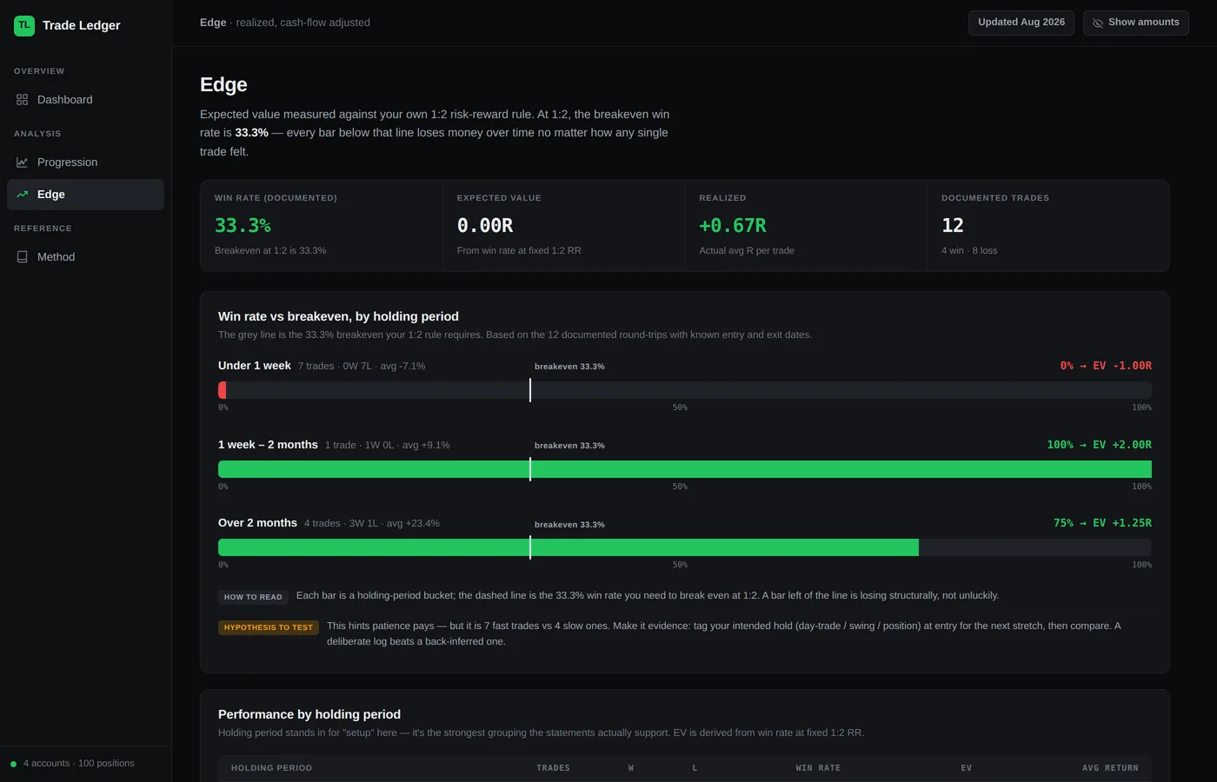Screen dimensions: 1217x782
Task: Click the 33.3% win rate value
Action: pos(243,226)
